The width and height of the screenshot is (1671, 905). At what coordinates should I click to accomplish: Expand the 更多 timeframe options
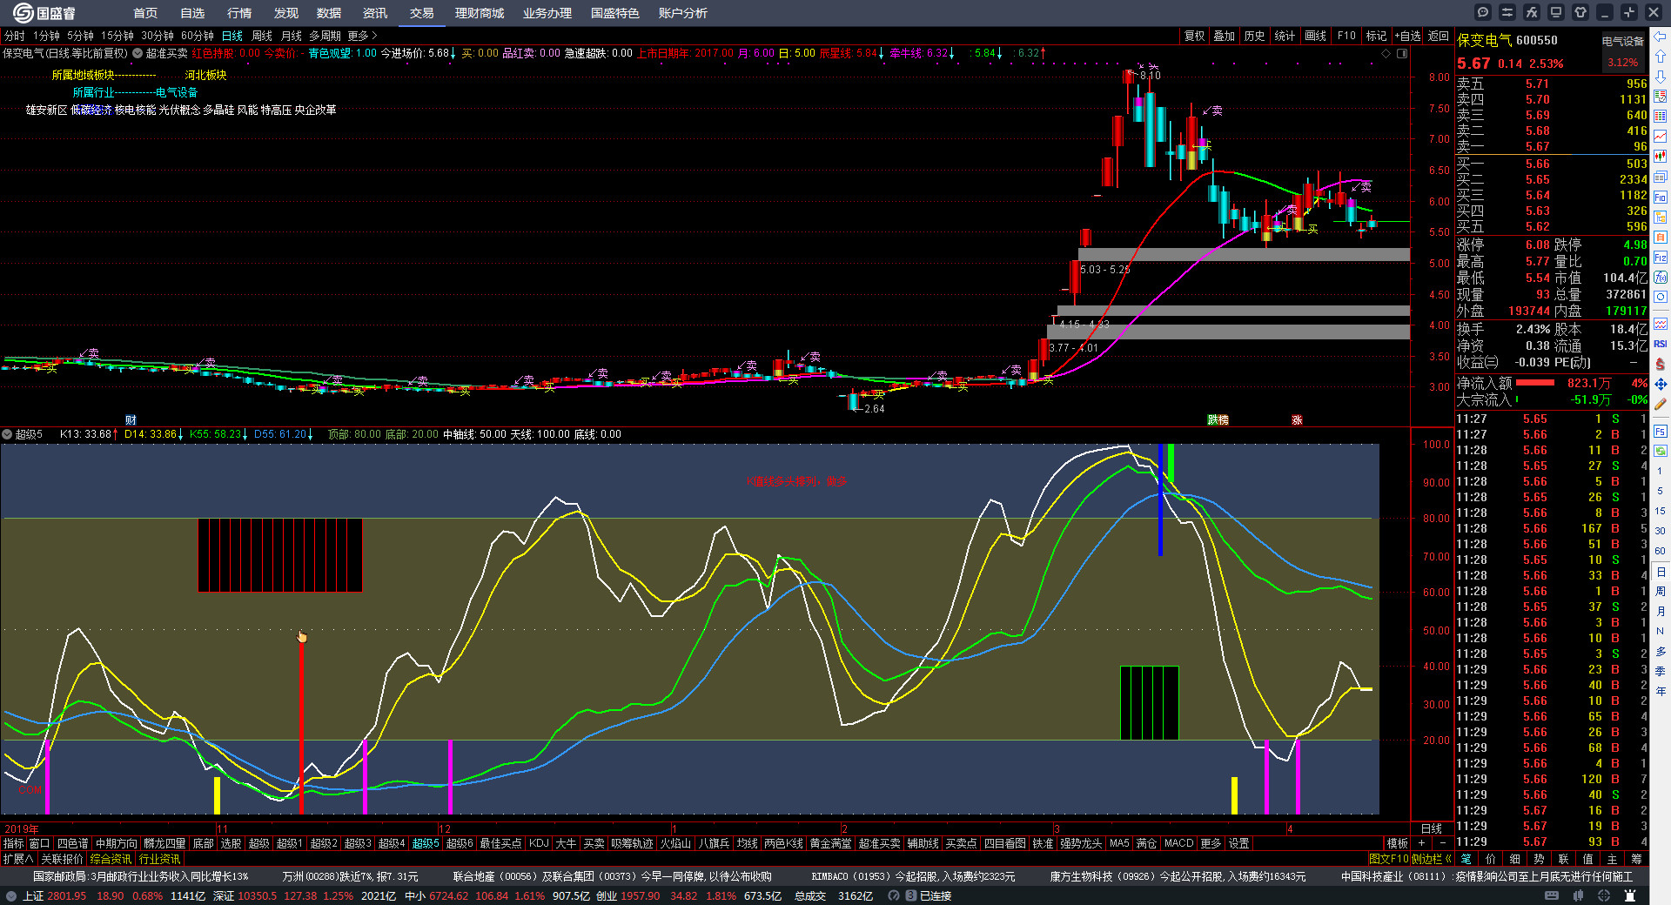click(362, 36)
